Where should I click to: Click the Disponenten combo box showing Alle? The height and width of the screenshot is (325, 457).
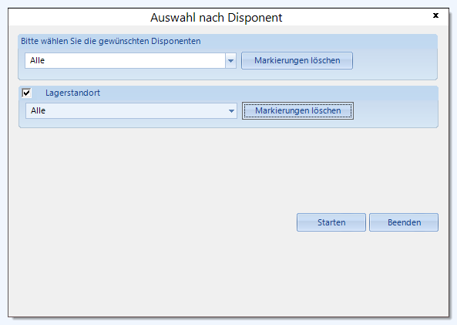130,61
